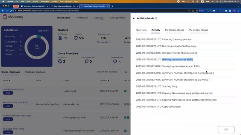This screenshot has height=135, width=241.
Task: Open the Dashboard nav item
Action: click(63, 18)
